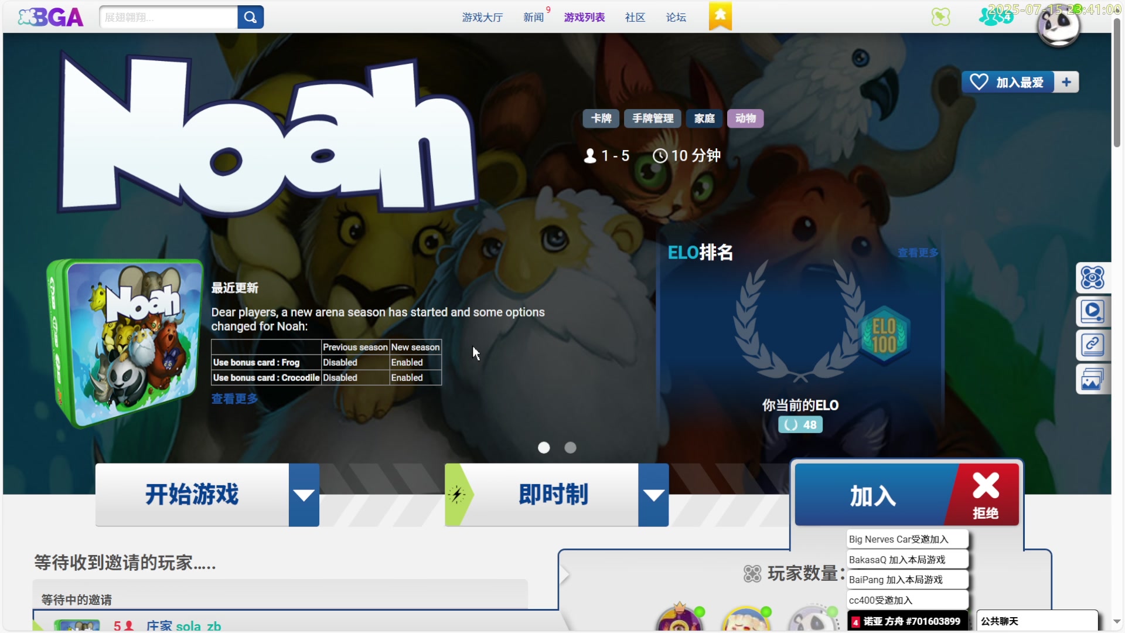Click the Noah game box thumbnail
Viewport: 1125px width, 633px height.
coord(125,343)
